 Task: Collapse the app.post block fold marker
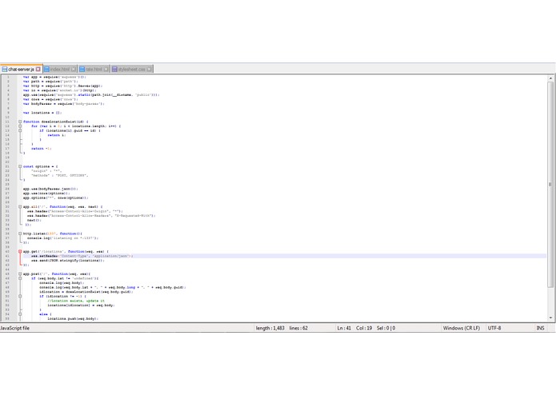point(20,273)
